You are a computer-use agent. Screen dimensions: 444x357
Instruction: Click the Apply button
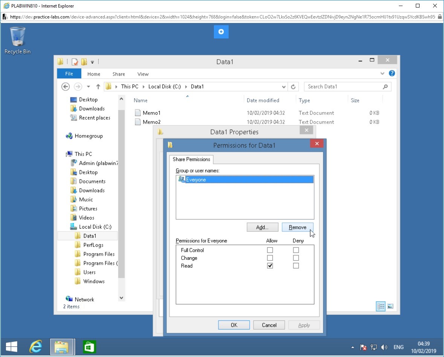point(304,325)
